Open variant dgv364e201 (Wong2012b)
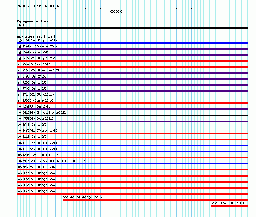 36,173
